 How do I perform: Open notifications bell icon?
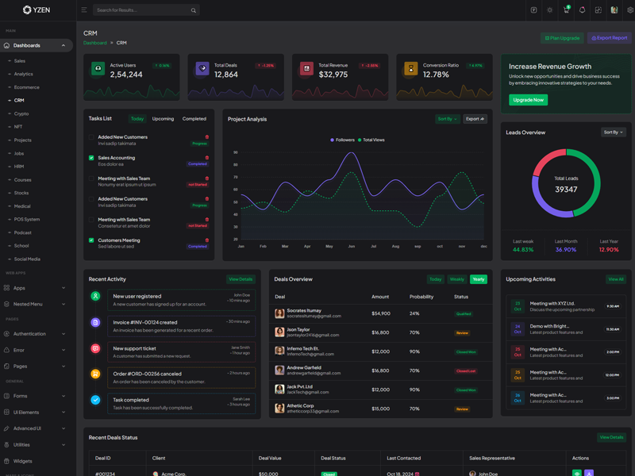pos(582,10)
